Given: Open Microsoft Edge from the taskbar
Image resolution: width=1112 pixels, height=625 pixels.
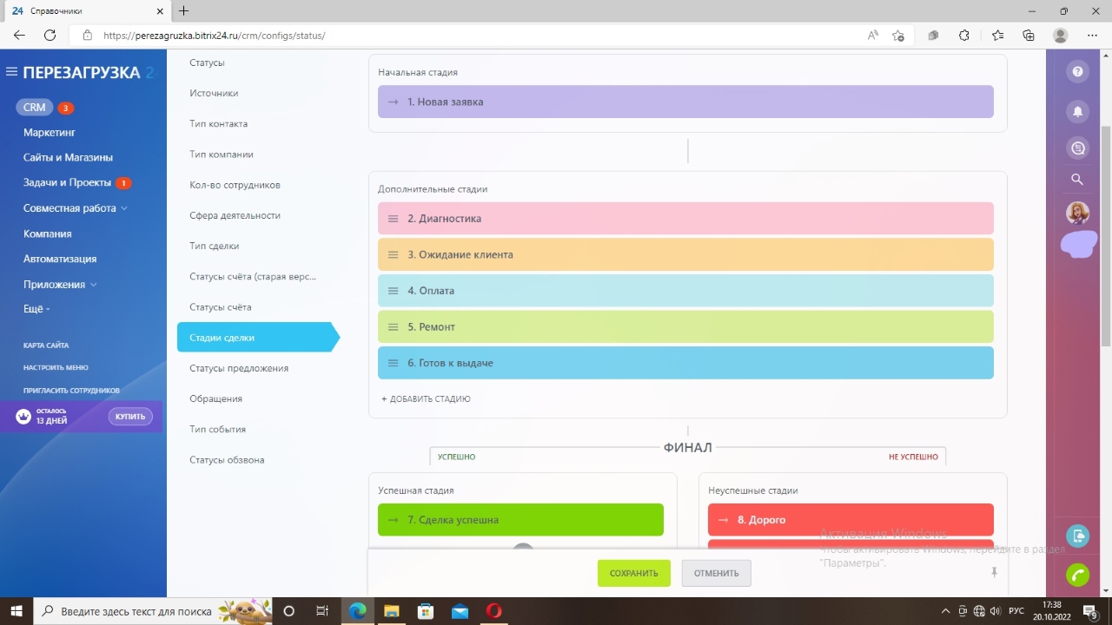Looking at the screenshot, I should click(357, 611).
